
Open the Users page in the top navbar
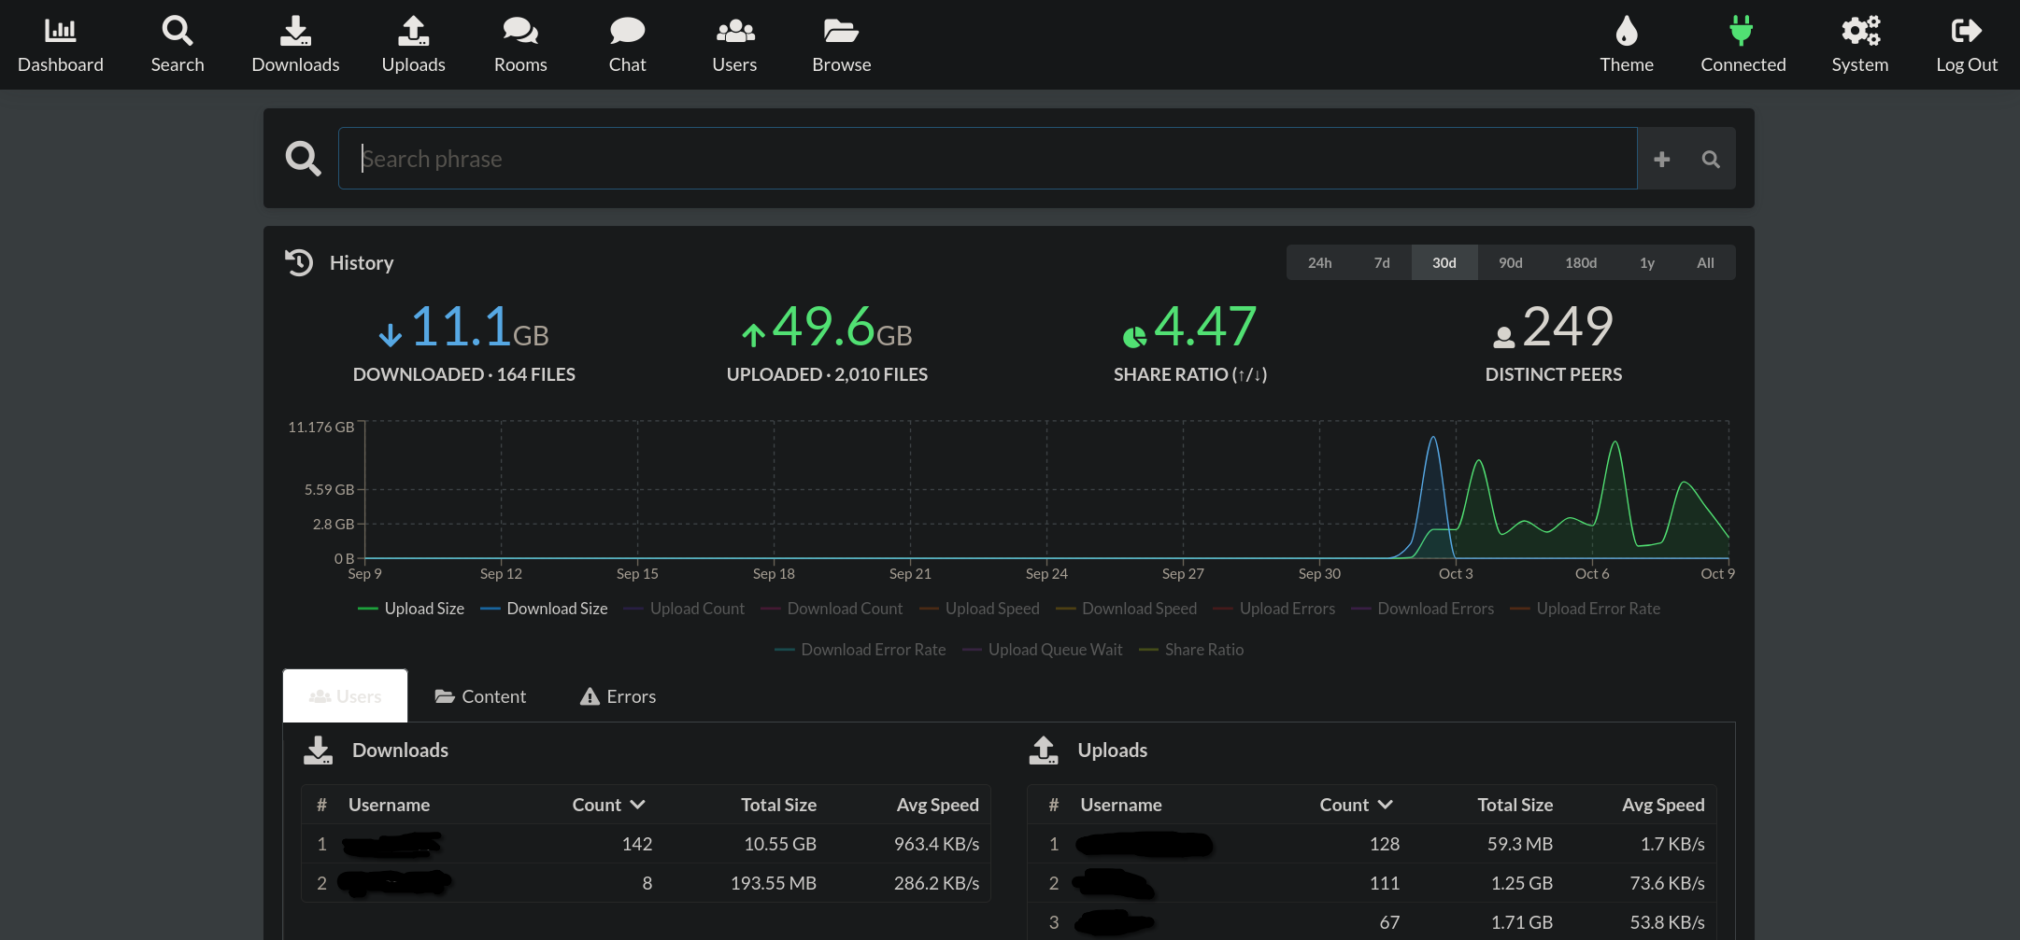[x=734, y=45]
